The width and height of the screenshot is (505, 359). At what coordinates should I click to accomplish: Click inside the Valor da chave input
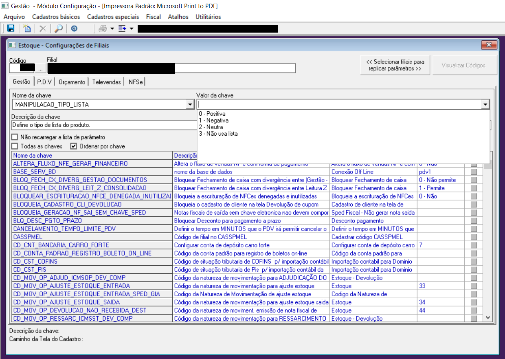coord(339,105)
